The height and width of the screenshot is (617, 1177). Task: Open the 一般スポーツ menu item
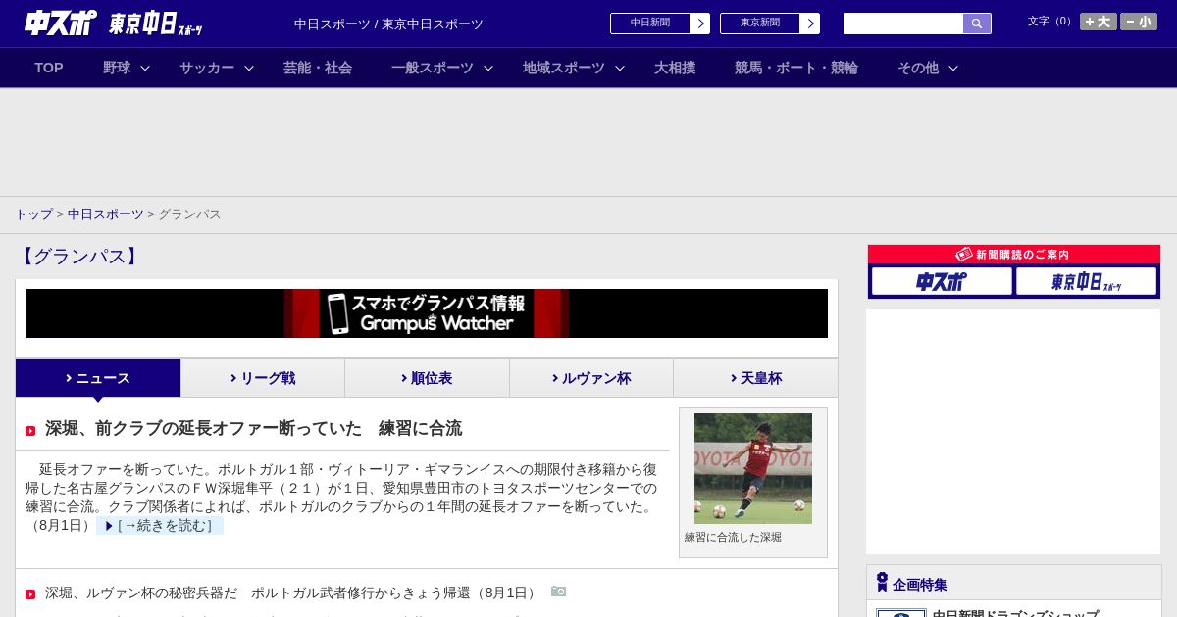tap(433, 68)
